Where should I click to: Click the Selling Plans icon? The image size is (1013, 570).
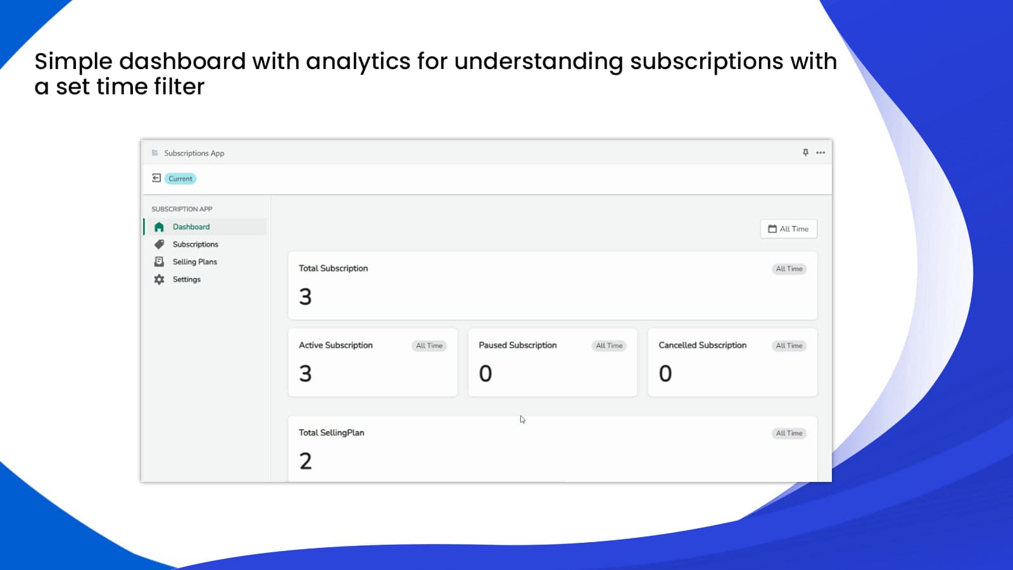click(159, 262)
